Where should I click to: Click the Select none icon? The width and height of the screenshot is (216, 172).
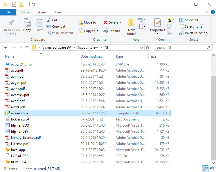pos(182,26)
